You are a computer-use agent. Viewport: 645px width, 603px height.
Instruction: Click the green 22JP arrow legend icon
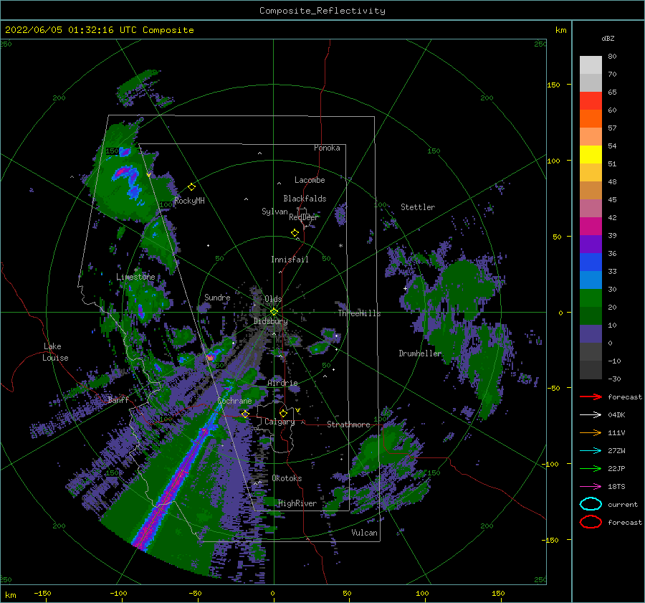coord(591,468)
